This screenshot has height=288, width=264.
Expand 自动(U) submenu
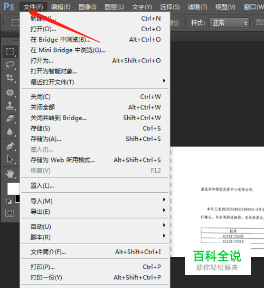95,227
